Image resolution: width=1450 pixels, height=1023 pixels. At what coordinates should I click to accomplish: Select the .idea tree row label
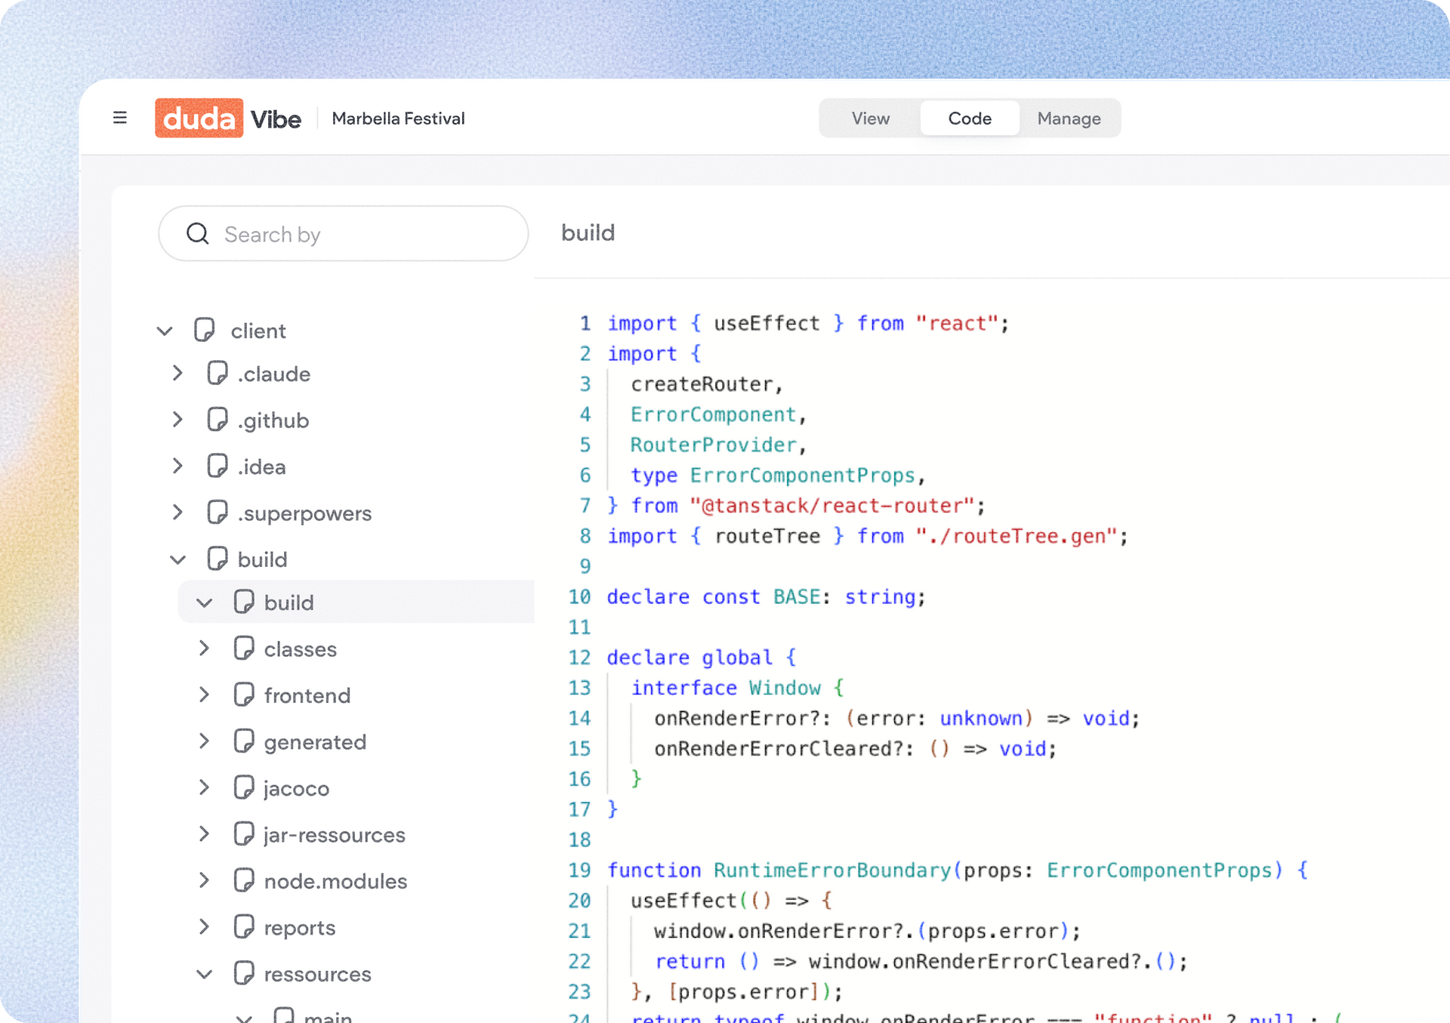click(261, 467)
